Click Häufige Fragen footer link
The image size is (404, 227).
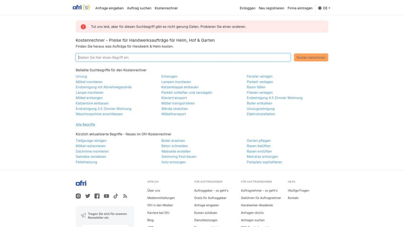click(x=299, y=190)
